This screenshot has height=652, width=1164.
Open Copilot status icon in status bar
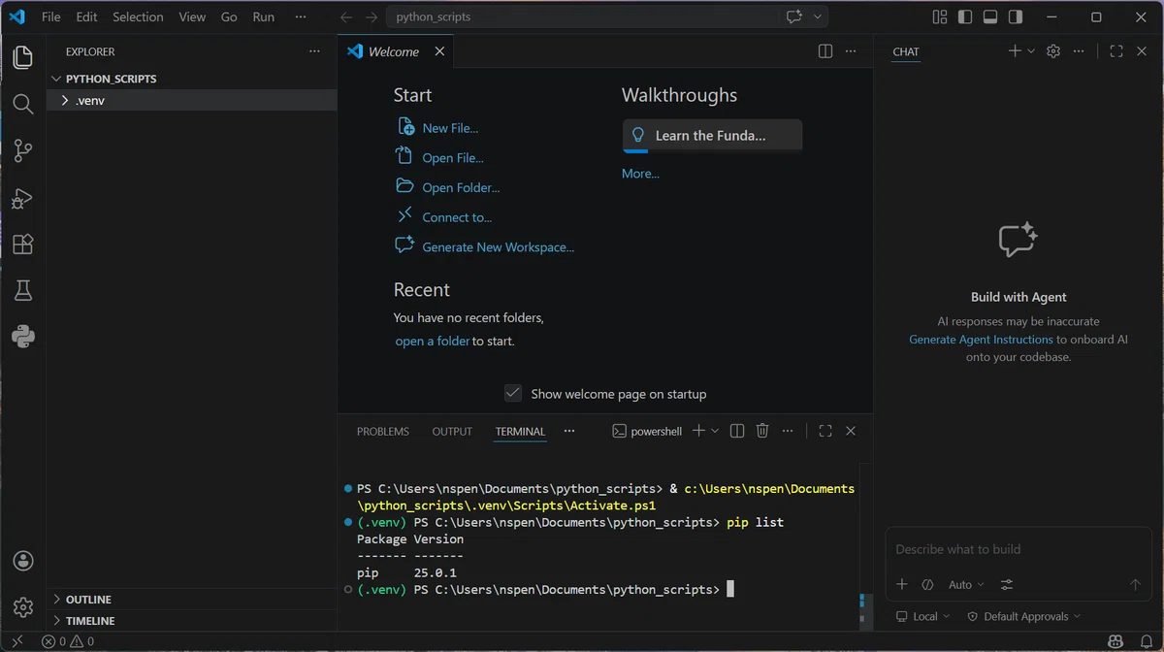point(1115,641)
